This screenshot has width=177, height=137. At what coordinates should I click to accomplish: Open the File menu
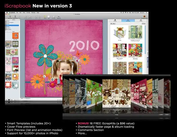coord(17,13)
